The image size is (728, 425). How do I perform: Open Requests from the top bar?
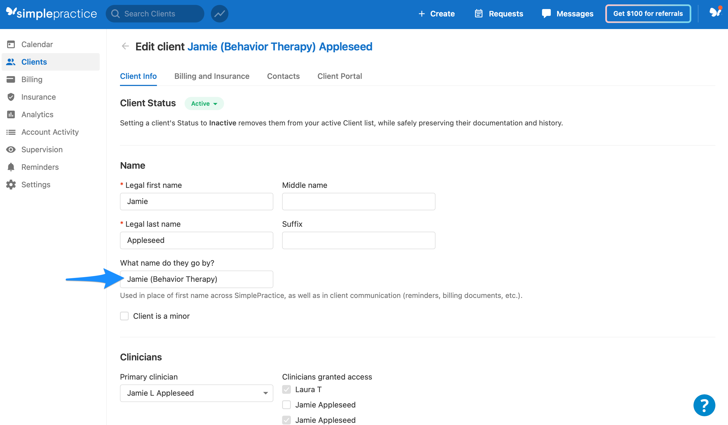[499, 14]
